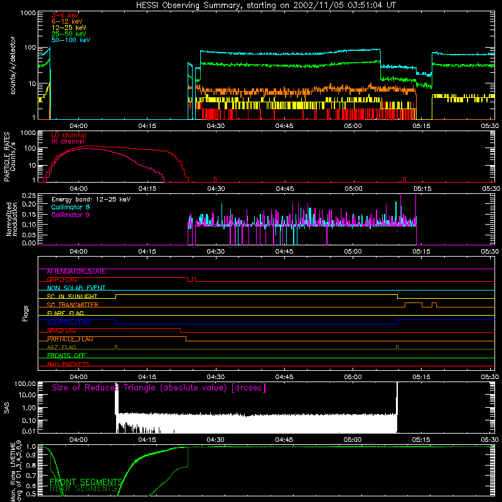Screen dimensions: 502x502
Task: Click the 04:00 tick under counts plot
Action: [x=79, y=126]
